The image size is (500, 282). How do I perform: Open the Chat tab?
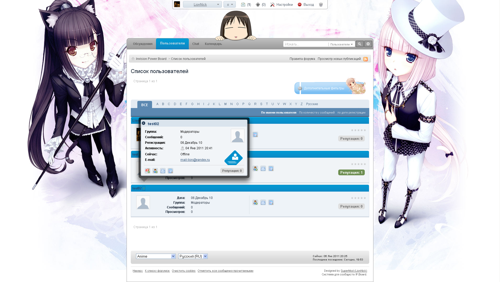coord(196,44)
